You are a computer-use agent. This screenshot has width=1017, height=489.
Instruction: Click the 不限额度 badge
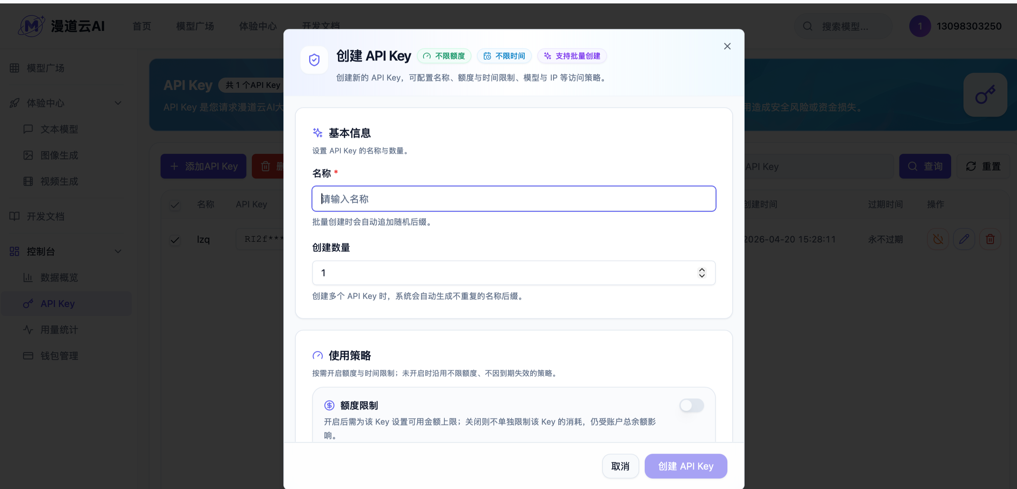444,56
